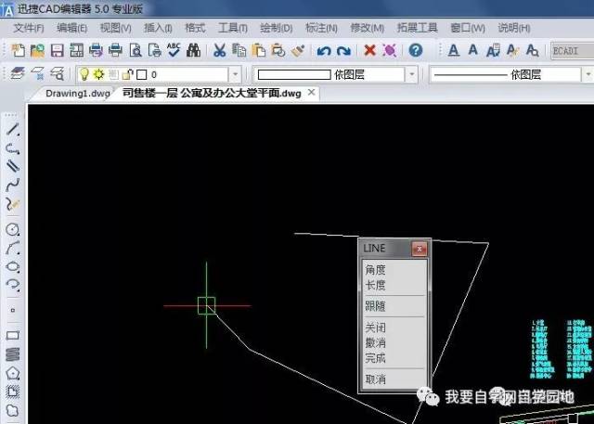Screen dimensions: 594x424
Task: Click the underlined A text tool icon
Action: pos(454,50)
